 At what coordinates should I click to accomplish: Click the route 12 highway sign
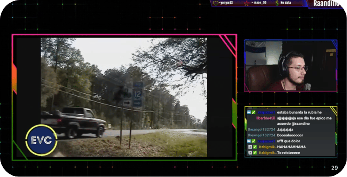[138, 93]
